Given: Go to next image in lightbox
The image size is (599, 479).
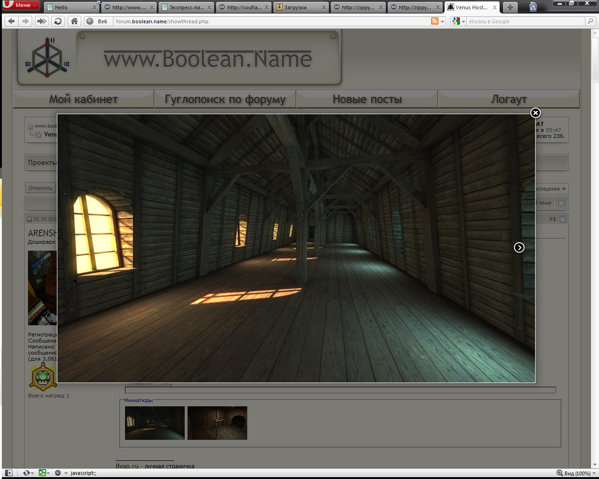Looking at the screenshot, I should click(519, 247).
